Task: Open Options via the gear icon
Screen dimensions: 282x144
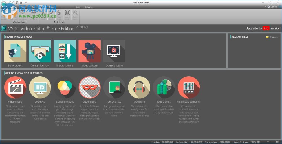Action: pos(269,7)
